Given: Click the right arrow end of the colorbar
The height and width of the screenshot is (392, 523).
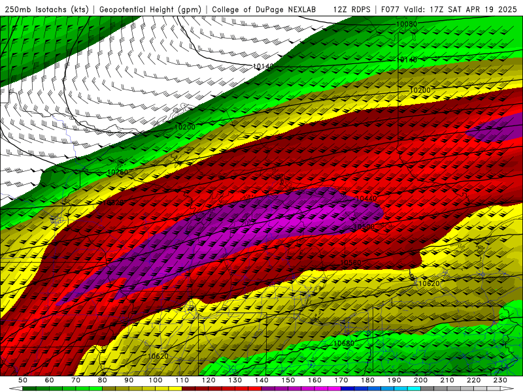Looking at the screenshot, I should coord(507,389).
